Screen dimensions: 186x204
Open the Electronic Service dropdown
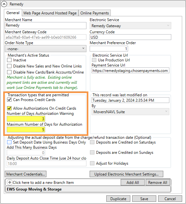coord(130,26)
